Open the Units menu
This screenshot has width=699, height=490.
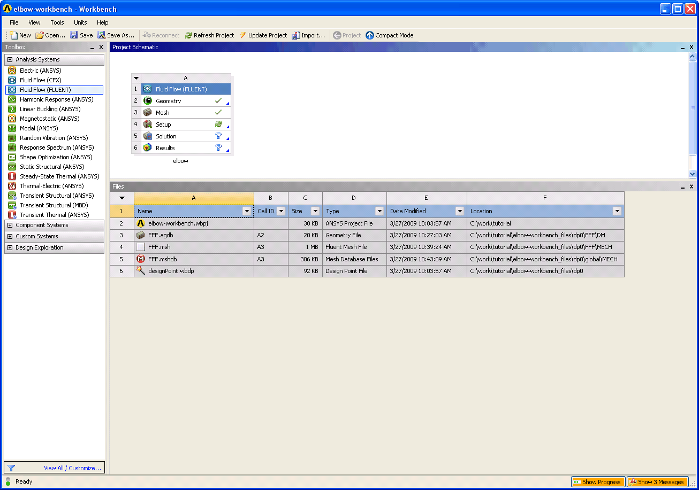pyautogui.click(x=80, y=22)
